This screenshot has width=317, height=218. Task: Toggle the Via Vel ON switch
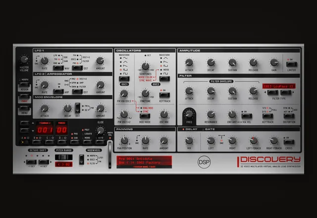(x=247, y=116)
